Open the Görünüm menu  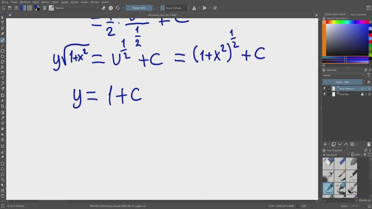pyautogui.click(x=25, y=2)
